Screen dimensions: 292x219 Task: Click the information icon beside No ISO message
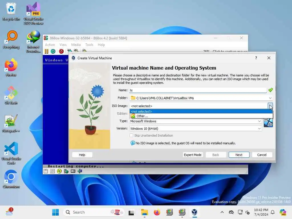pyautogui.click(x=133, y=143)
